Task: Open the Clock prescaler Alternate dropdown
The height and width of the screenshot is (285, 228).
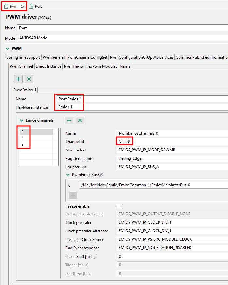Action: pyautogui.click(x=173, y=231)
